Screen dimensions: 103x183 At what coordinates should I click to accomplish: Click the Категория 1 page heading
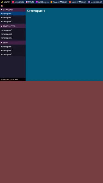click(36, 11)
